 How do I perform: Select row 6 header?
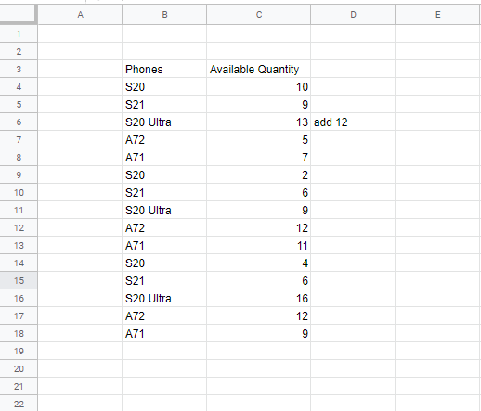point(19,122)
